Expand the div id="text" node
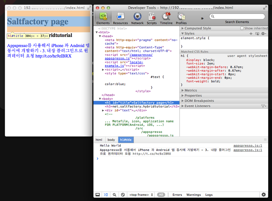Screen dimensions: 272x201 [103, 110]
